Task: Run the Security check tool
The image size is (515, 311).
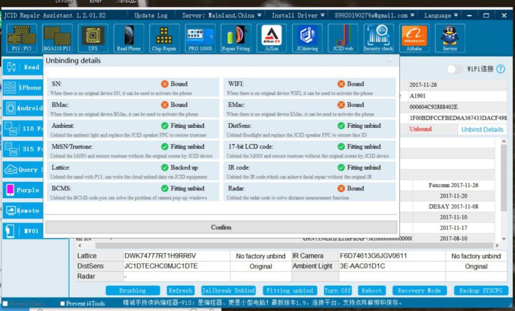Action: coord(379,38)
